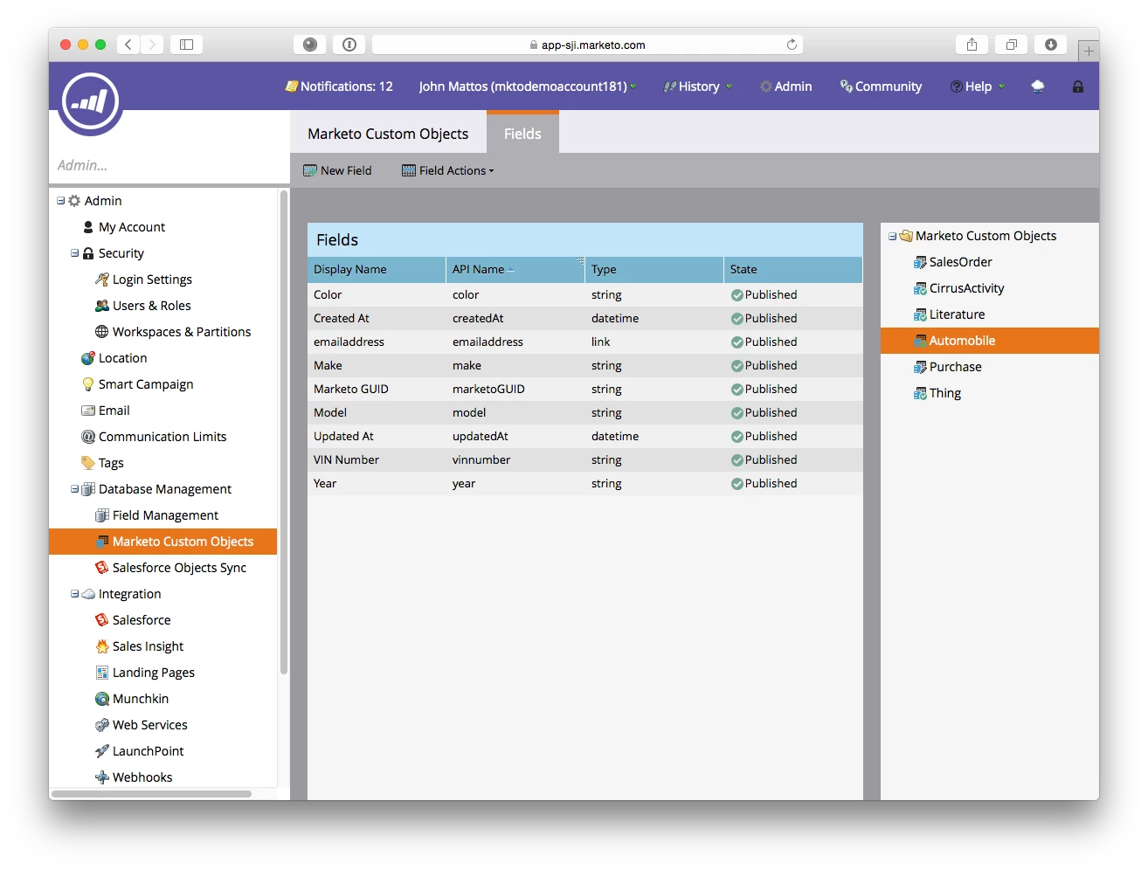Click the My Account person icon
The width and height of the screenshot is (1148, 870).
click(x=88, y=227)
